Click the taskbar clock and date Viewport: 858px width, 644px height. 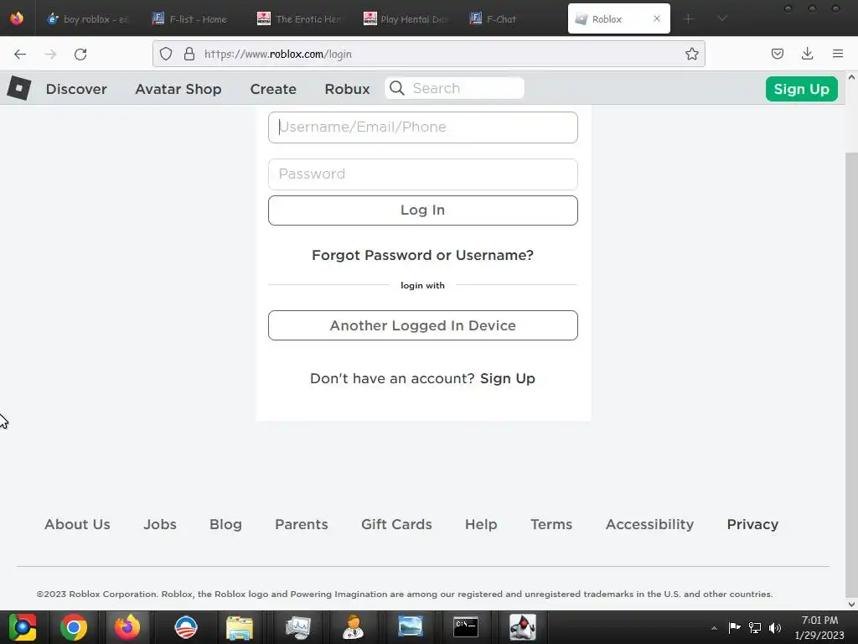(x=819, y=627)
